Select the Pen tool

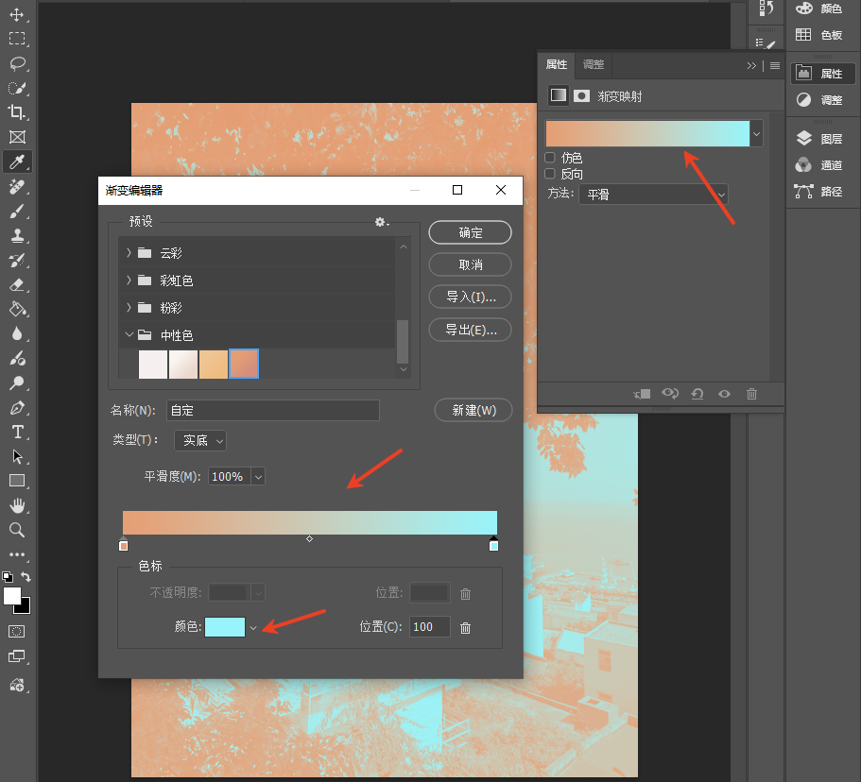[17, 408]
